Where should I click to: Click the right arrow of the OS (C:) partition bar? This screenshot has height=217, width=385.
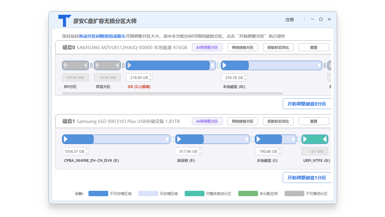pos(213,65)
